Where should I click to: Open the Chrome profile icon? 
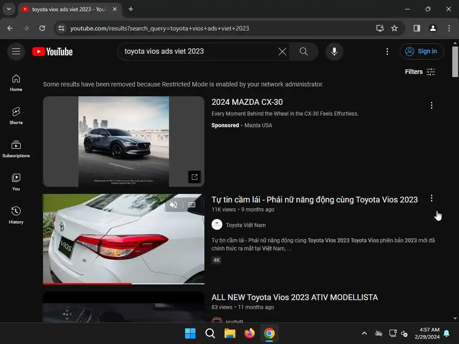click(x=433, y=28)
